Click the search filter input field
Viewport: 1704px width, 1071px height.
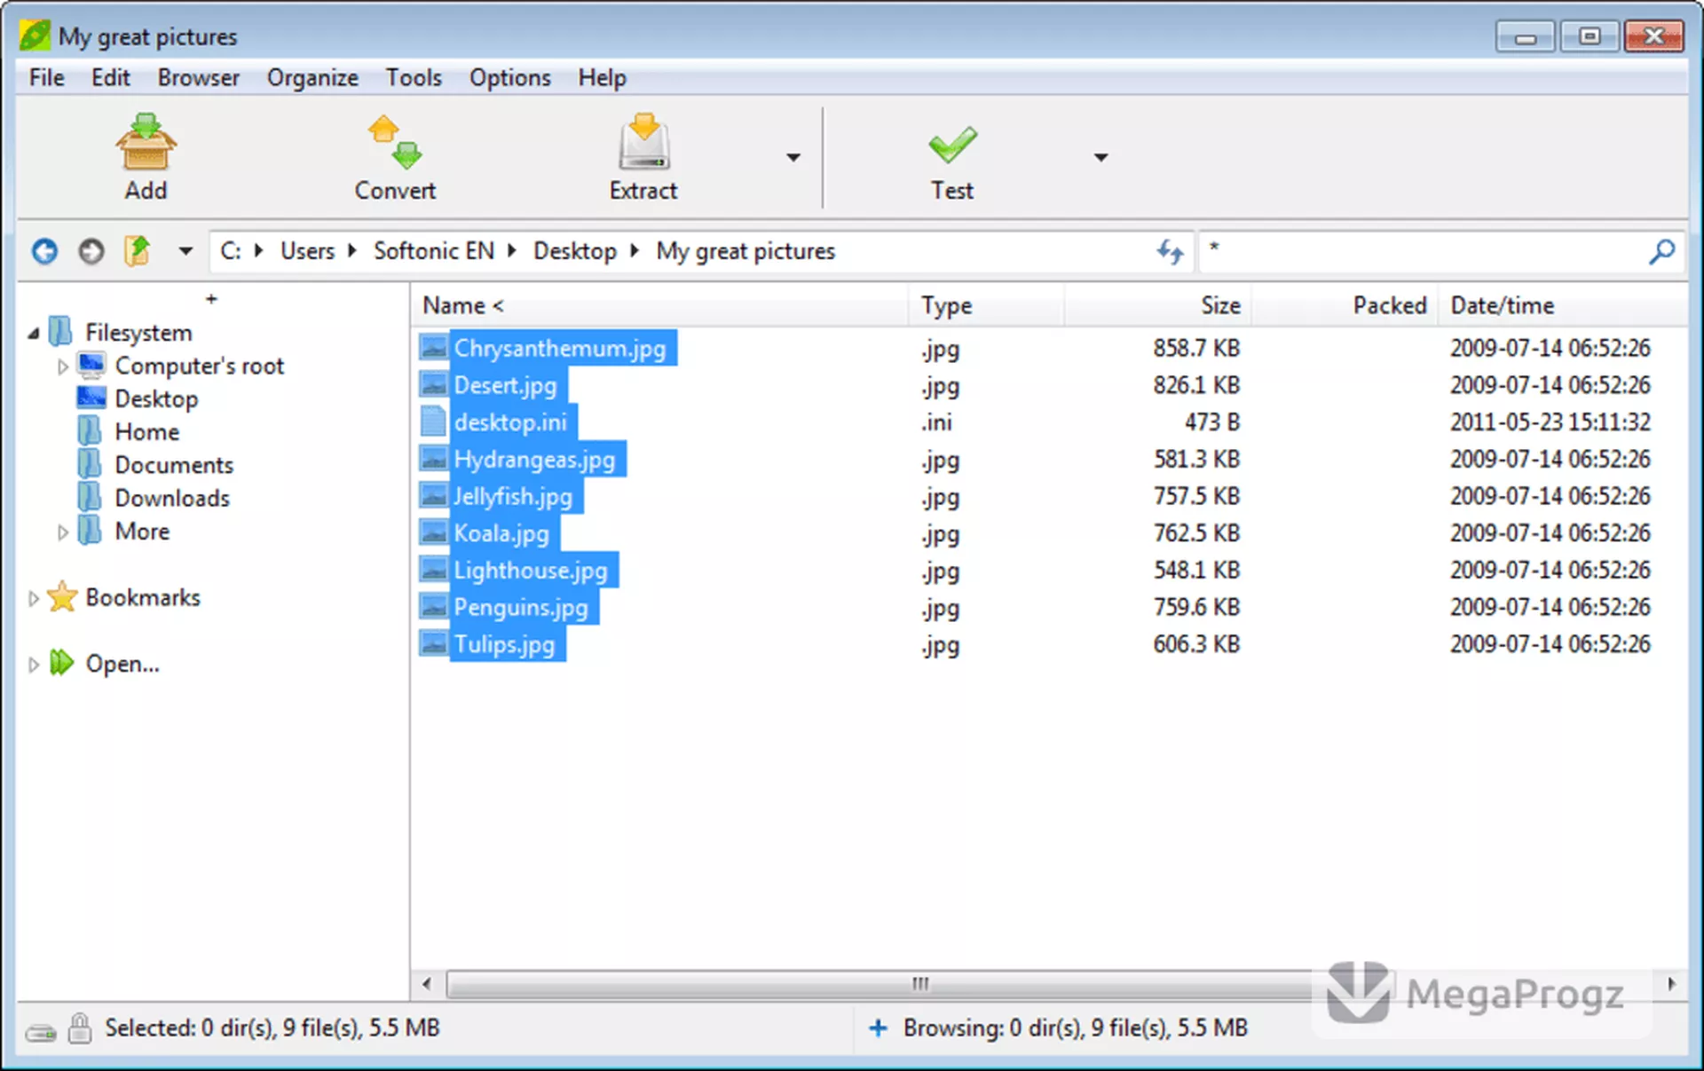tap(1420, 252)
